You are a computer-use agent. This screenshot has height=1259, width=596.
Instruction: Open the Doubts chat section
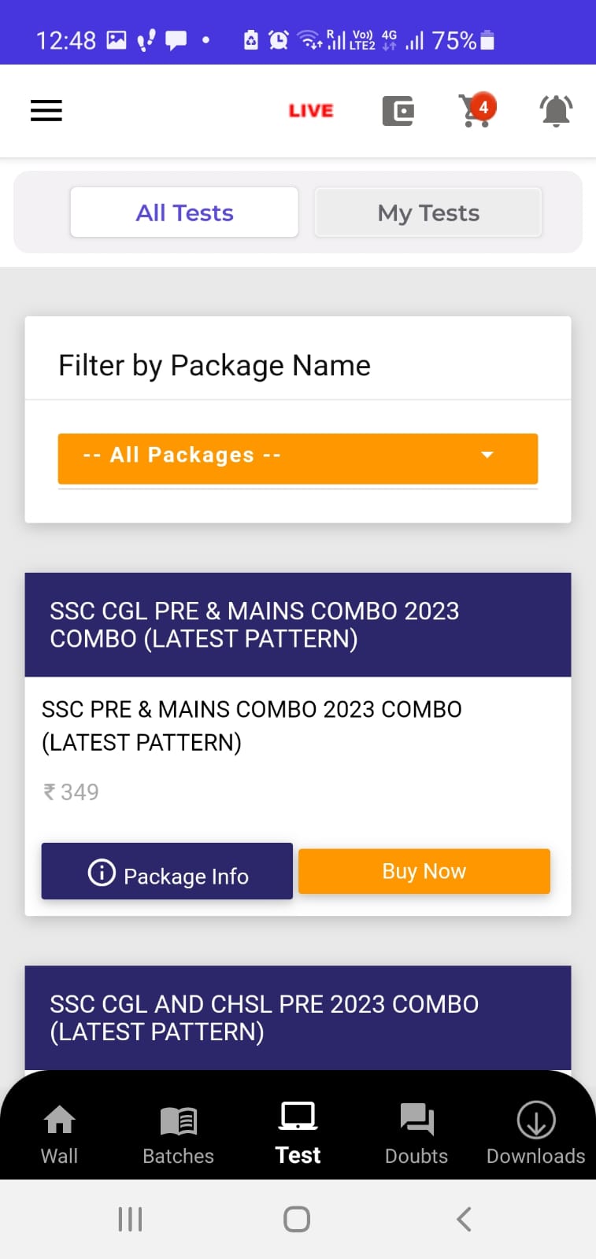click(x=416, y=1135)
